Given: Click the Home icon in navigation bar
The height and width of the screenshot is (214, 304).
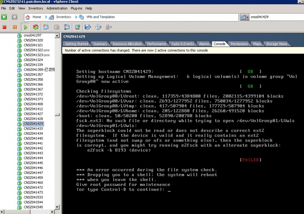Looking at the screenshot, I should click(28, 17).
